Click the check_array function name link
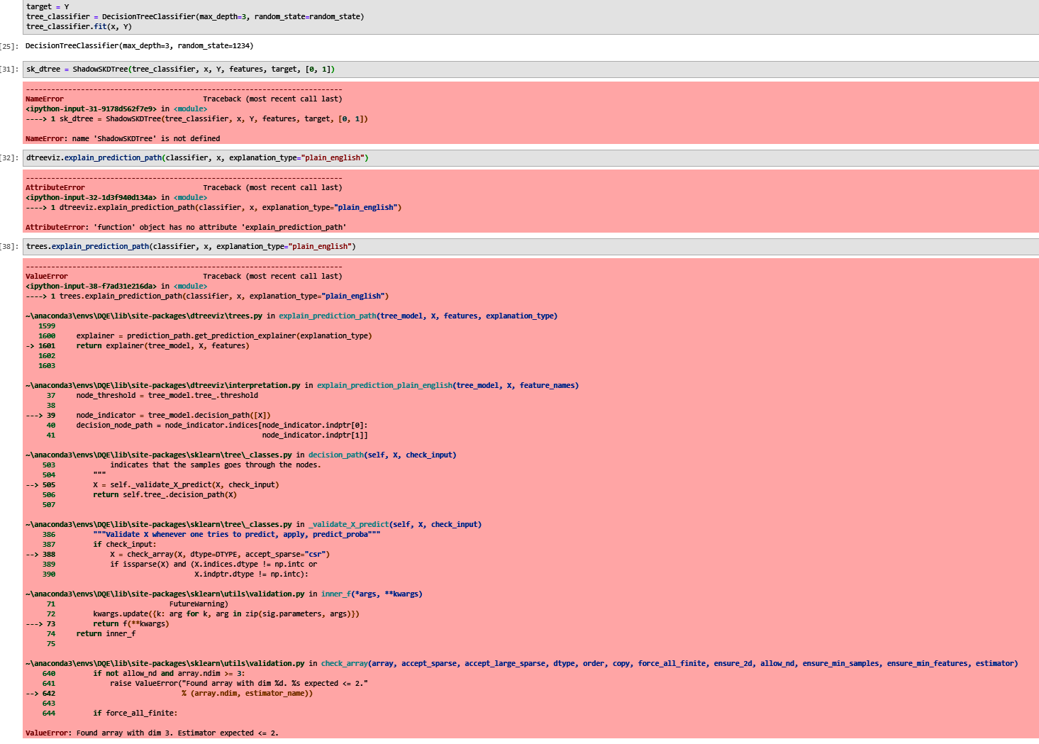1039x744 pixels. [345, 663]
